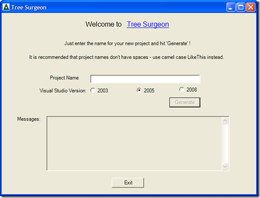The width and height of the screenshot is (260, 198).
Task: Open the Tree Surgeon hyperlink
Action: 148,24
